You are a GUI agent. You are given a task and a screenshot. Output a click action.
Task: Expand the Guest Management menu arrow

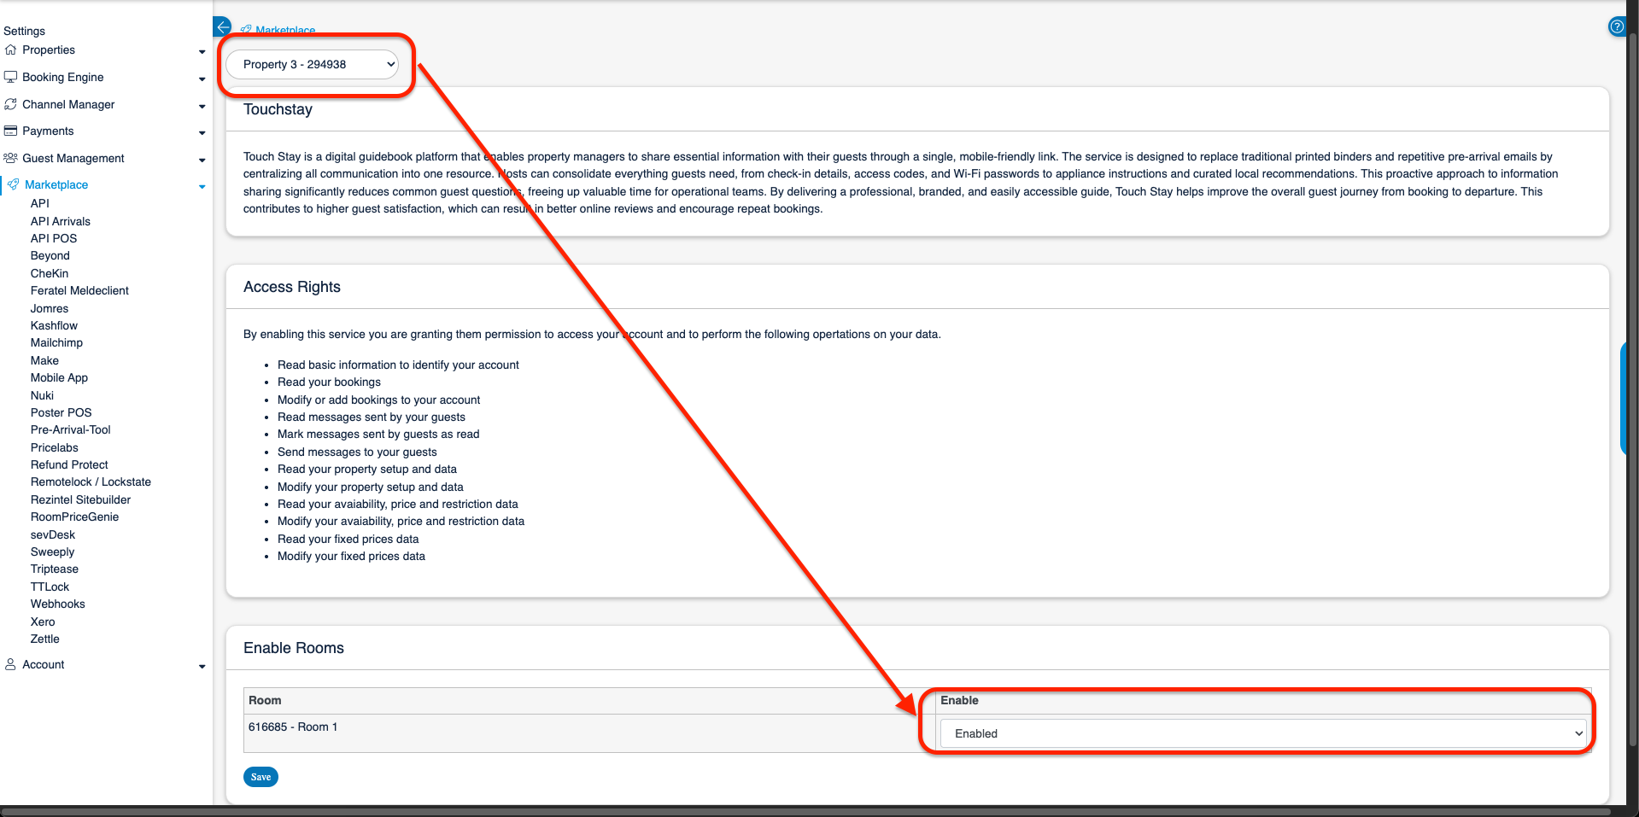tap(202, 160)
